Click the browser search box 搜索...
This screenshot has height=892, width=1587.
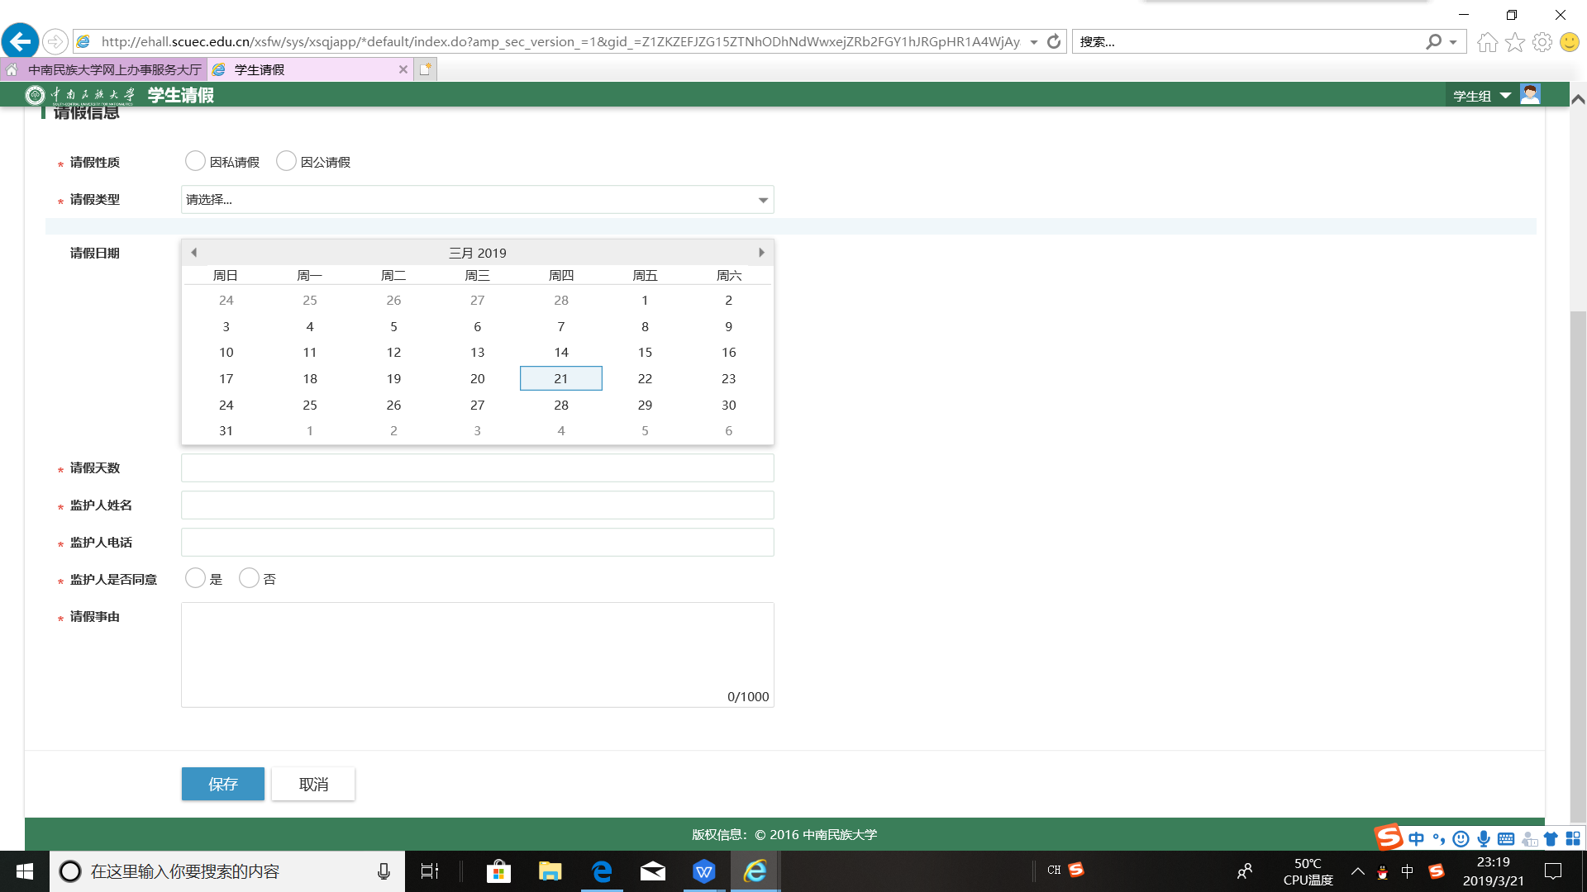pos(1248,42)
